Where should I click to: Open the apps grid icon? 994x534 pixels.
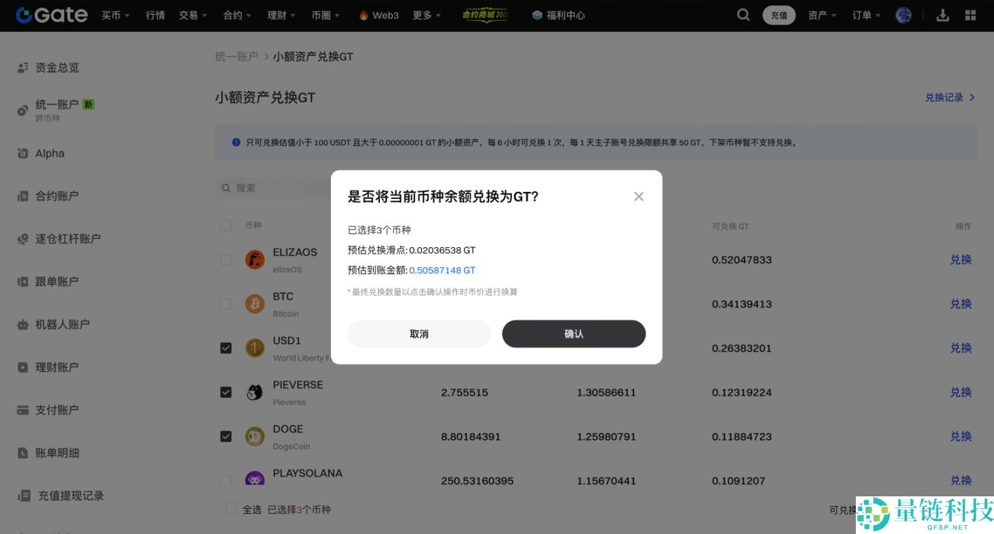point(971,15)
